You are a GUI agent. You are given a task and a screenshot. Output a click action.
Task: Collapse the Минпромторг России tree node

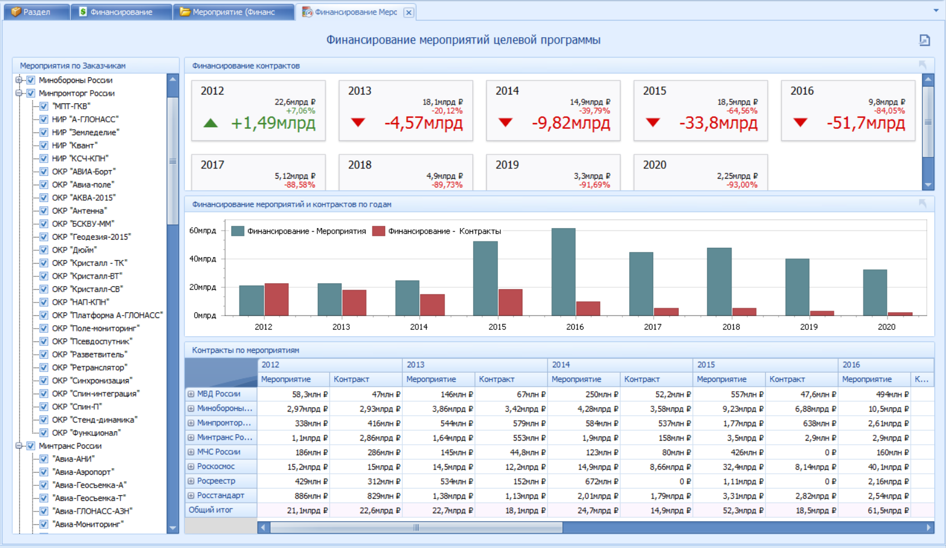(x=19, y=93)
